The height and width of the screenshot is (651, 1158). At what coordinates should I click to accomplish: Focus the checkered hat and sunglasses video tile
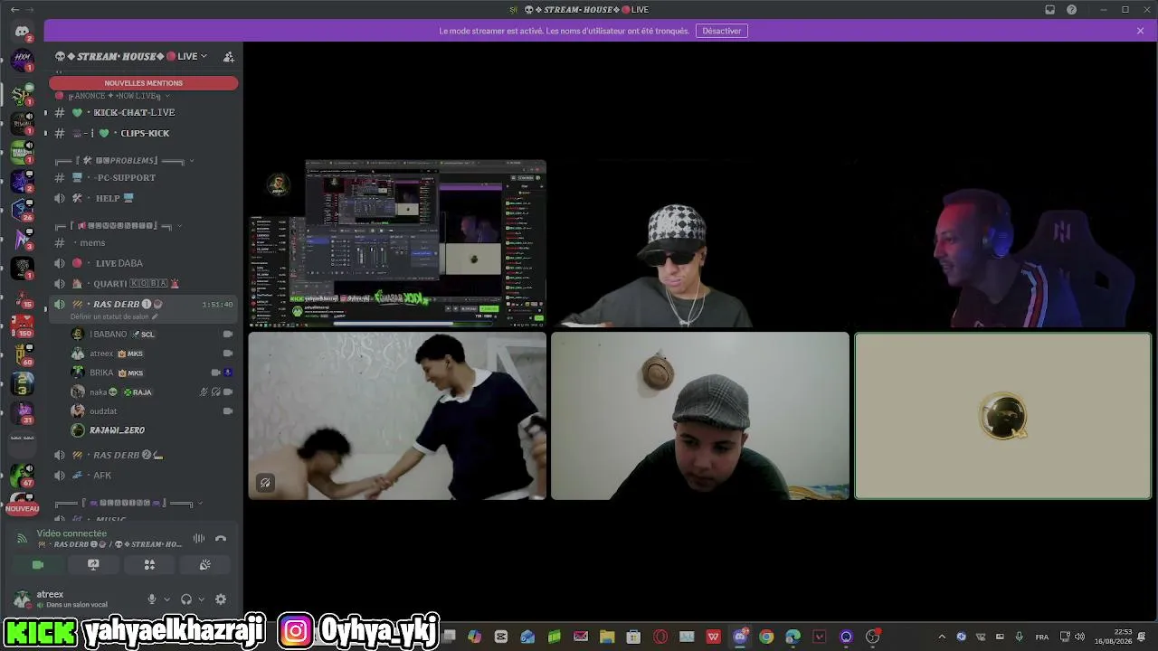click(x=700, y=243)
